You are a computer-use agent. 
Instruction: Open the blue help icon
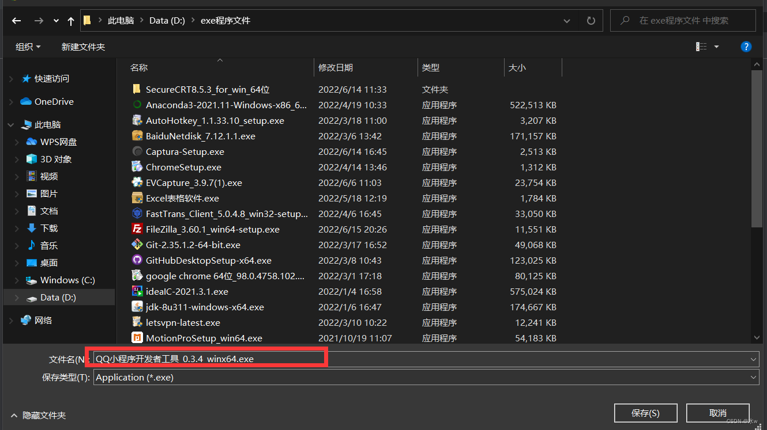pyautogui.click(x=746, y=47)
